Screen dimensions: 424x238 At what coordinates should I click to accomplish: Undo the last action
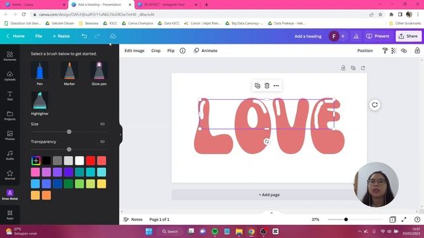84,36
